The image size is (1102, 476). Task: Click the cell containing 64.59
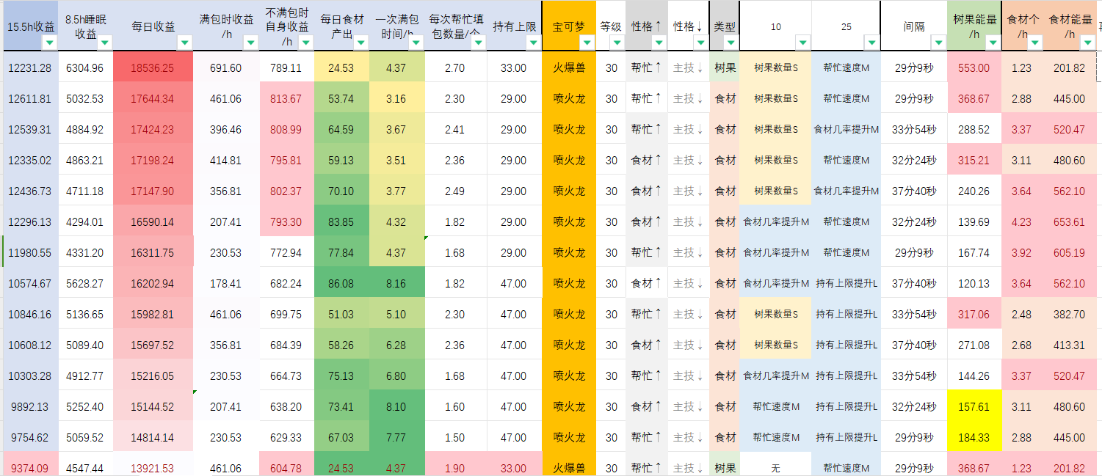click(341, 129)
